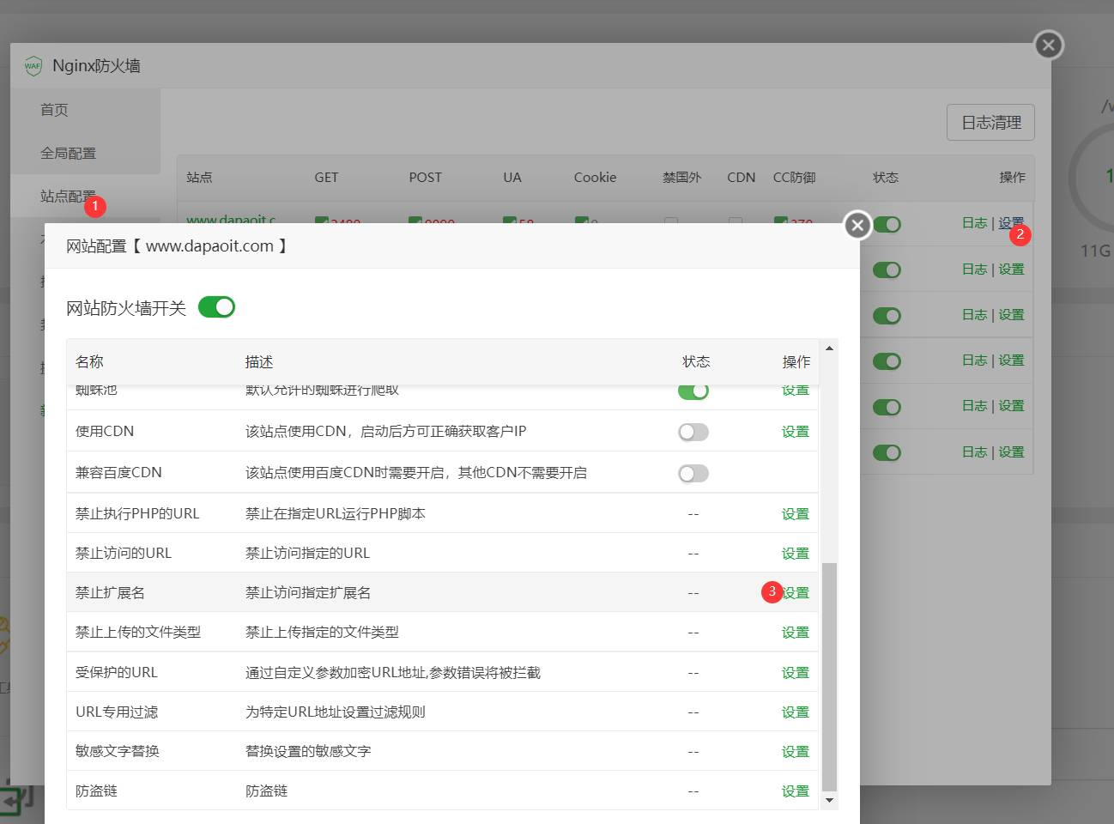Close the 网站配置 dialog with the X
Screen dimensions: 1114x824
pos(857,225)
